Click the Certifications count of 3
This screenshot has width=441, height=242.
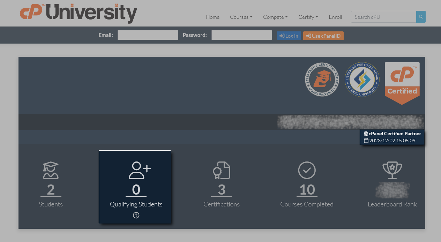click(x=222, y=190)
